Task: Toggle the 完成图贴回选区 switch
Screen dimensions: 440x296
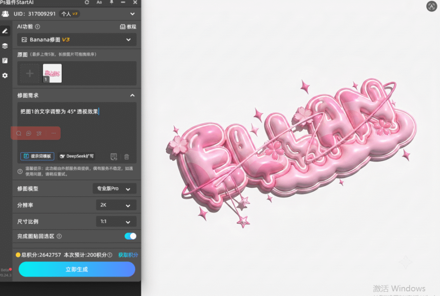Action: pos(131,236)
